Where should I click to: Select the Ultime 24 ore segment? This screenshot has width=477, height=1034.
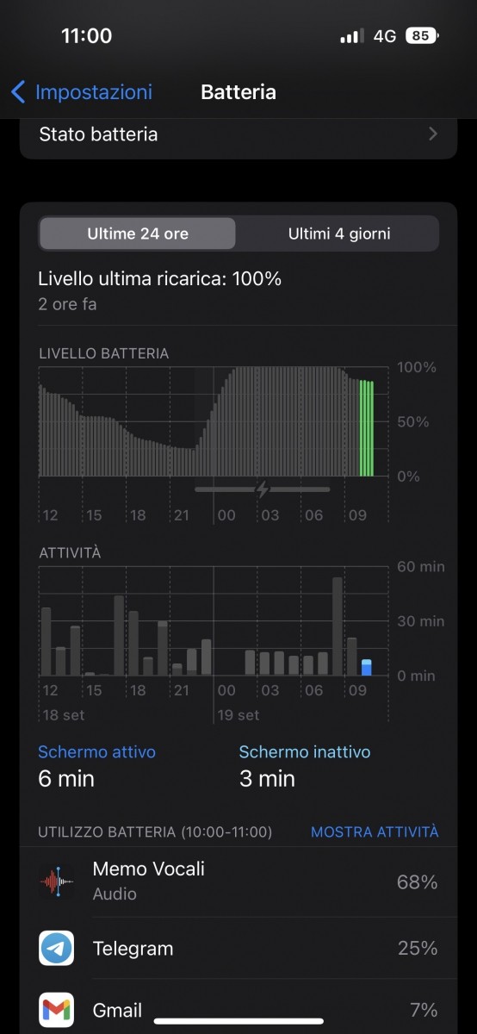pos(138,234)
